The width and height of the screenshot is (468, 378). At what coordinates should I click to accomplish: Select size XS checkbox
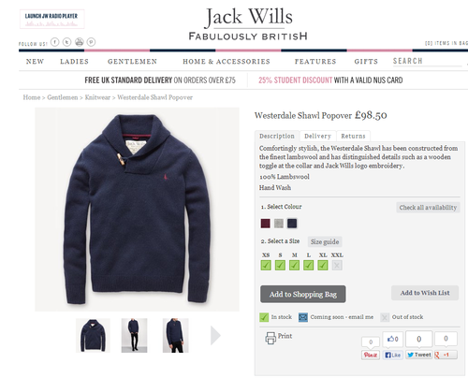[x=266, y=265]
